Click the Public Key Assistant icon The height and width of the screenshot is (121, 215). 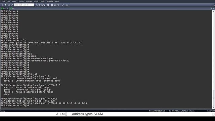[x=58, y=5]
